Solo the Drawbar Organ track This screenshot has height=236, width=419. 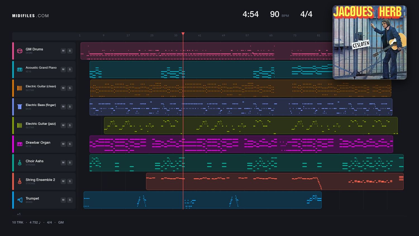(70, 144)
